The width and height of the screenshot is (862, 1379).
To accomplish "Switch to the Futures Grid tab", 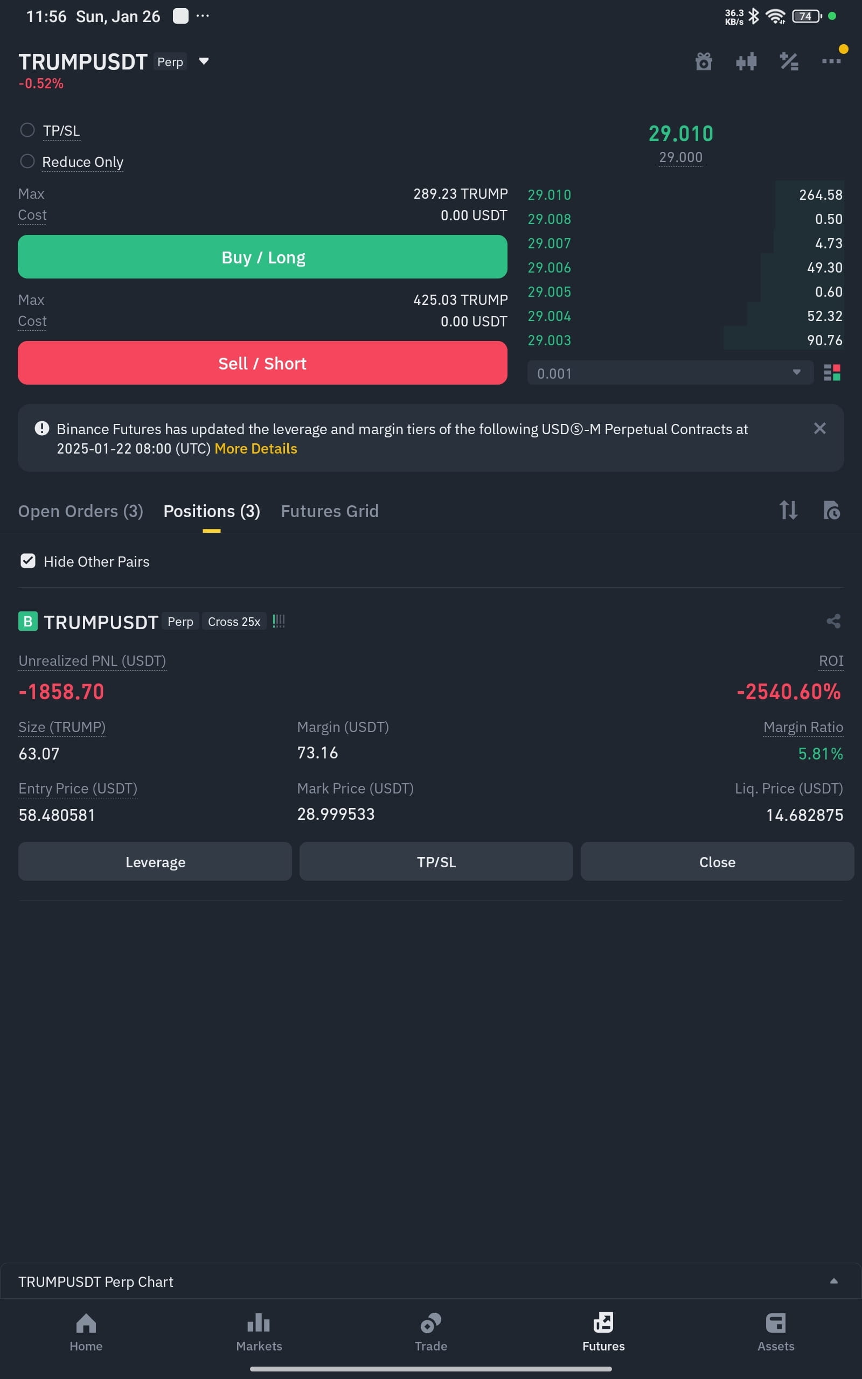I will click(330, 511).
